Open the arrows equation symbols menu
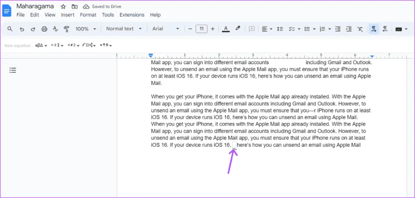The height and width of the screenshot is (198, 415). click(106, 46)
